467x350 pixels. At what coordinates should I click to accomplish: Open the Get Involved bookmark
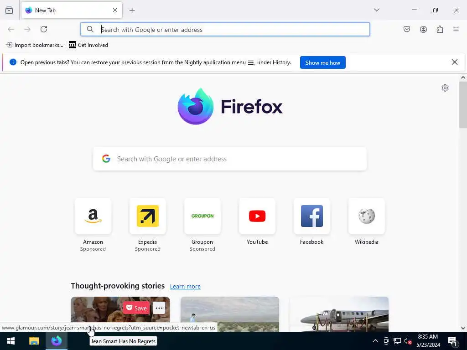tap(88, 45)
